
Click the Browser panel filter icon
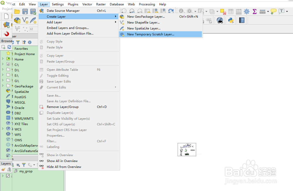pyautogui.click(x=18, y=42)
